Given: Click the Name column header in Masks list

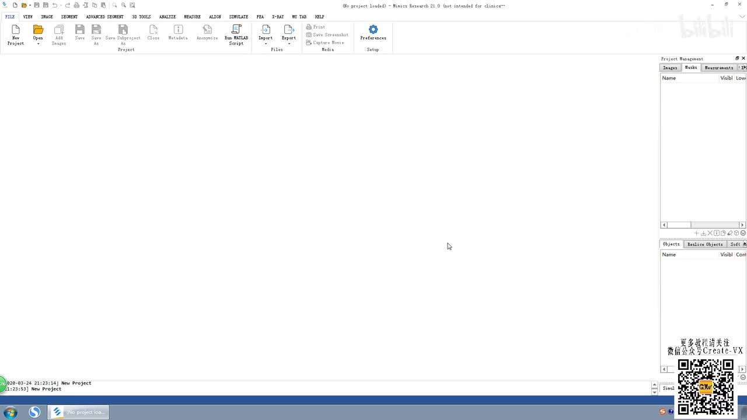Looking at the screenshot, I should tap(690, 78).
